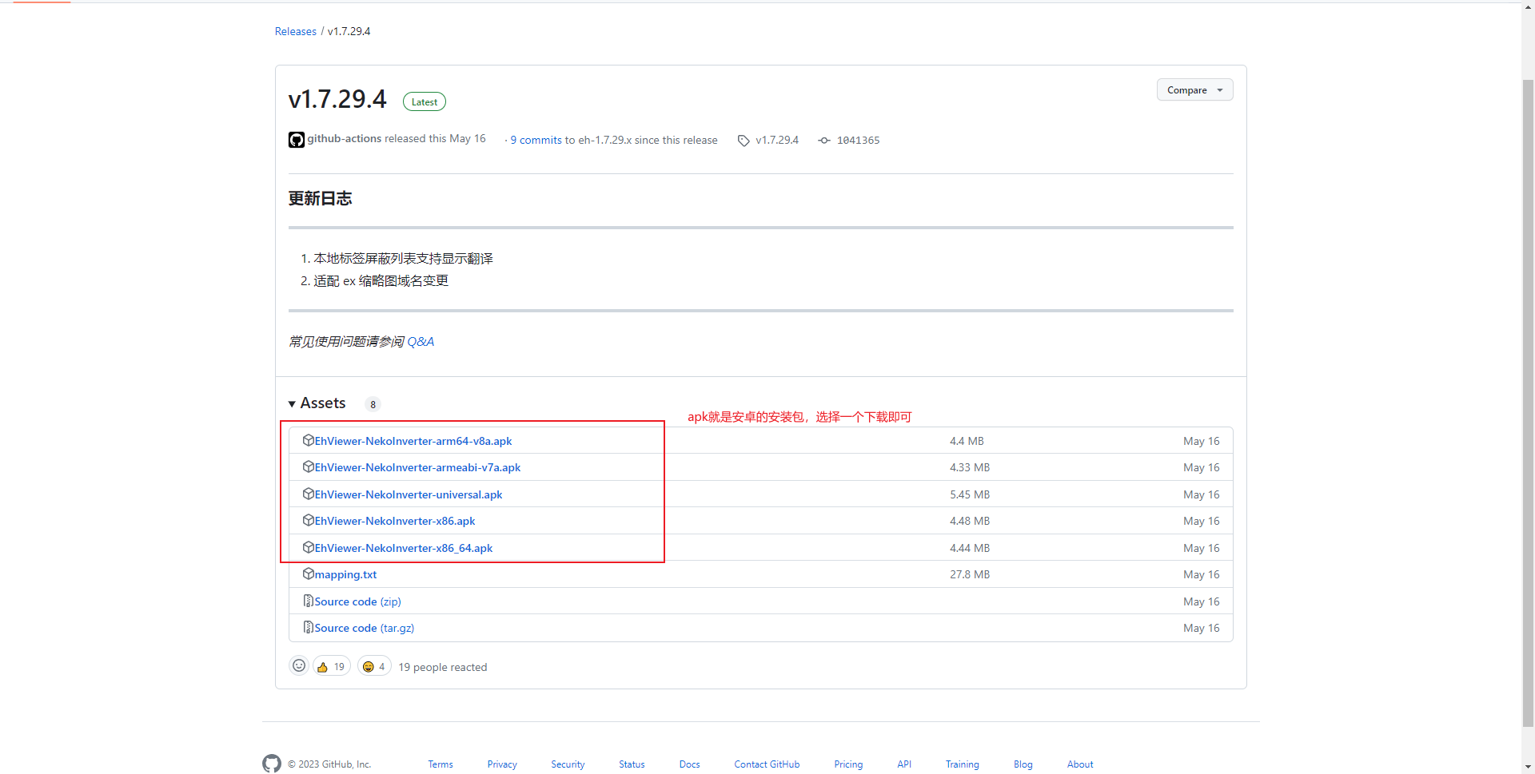The image size is (1535, 774).
Task: Click the github-actions avatar icon
Action: (297, 140)
